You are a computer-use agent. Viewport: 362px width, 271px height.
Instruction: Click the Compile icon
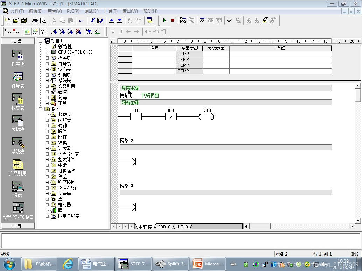pos(92,21)
